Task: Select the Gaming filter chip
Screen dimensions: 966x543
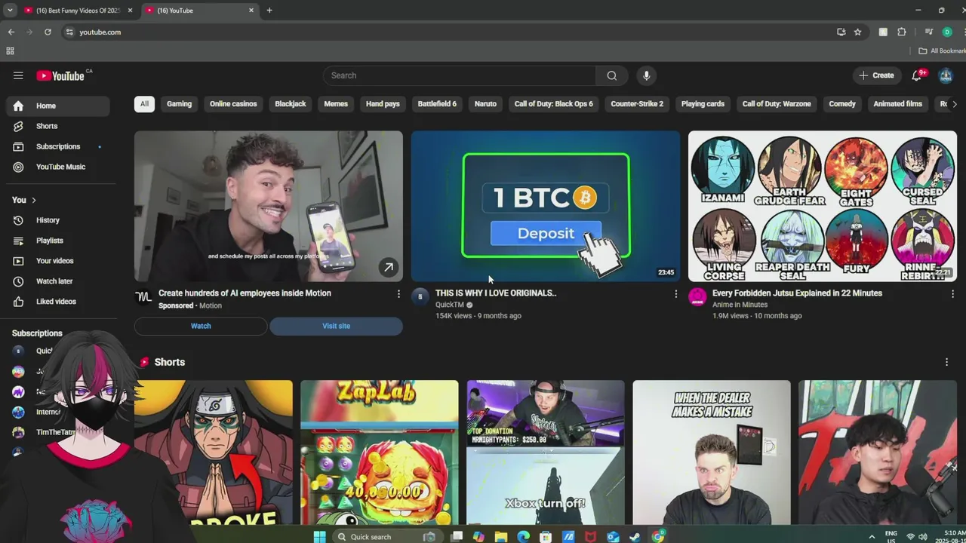Action: coord(179,104)
